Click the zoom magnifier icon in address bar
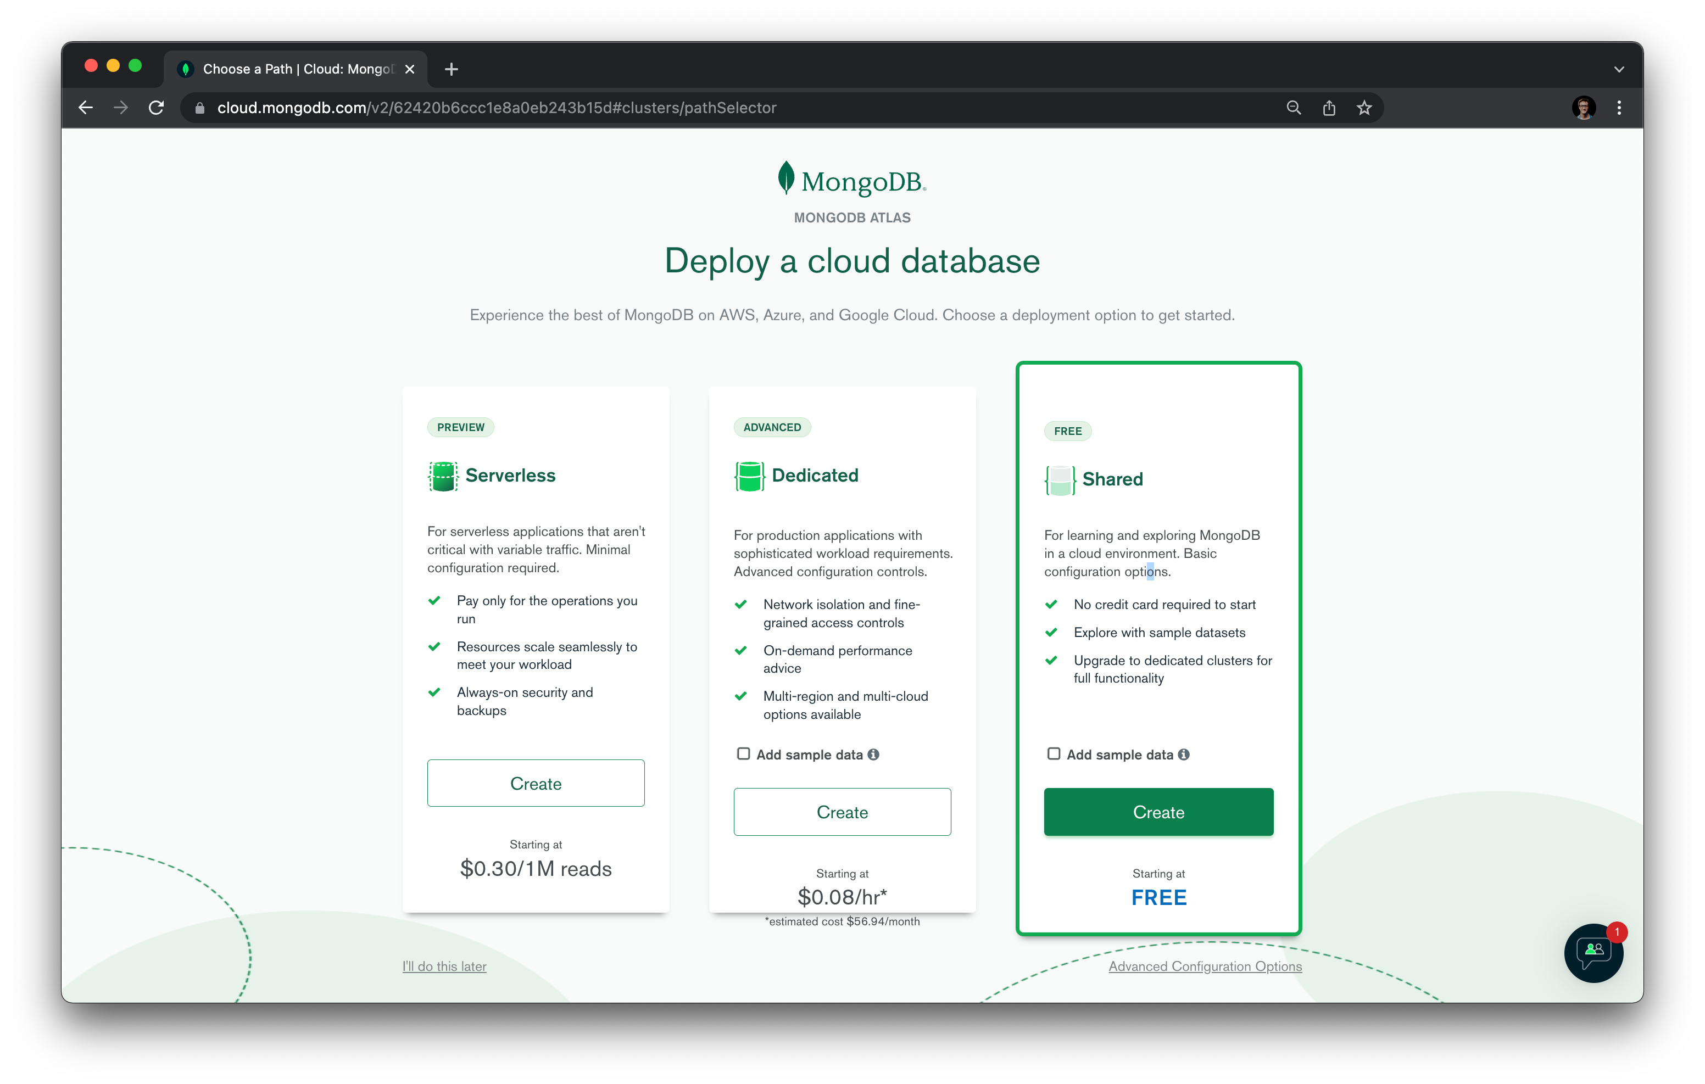This screenshot has width=1705, height=1084. (x=1294, y=108)
